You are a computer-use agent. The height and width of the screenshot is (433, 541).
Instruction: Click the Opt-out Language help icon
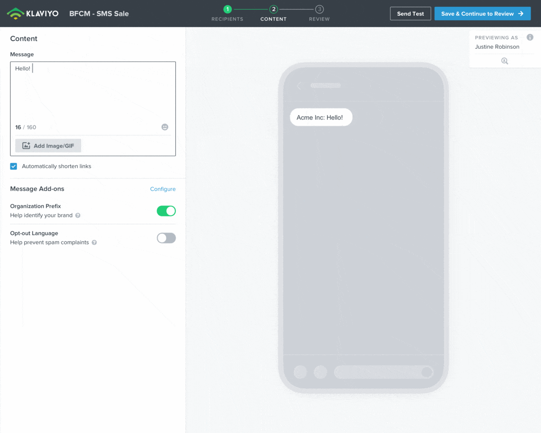[94, 243]
